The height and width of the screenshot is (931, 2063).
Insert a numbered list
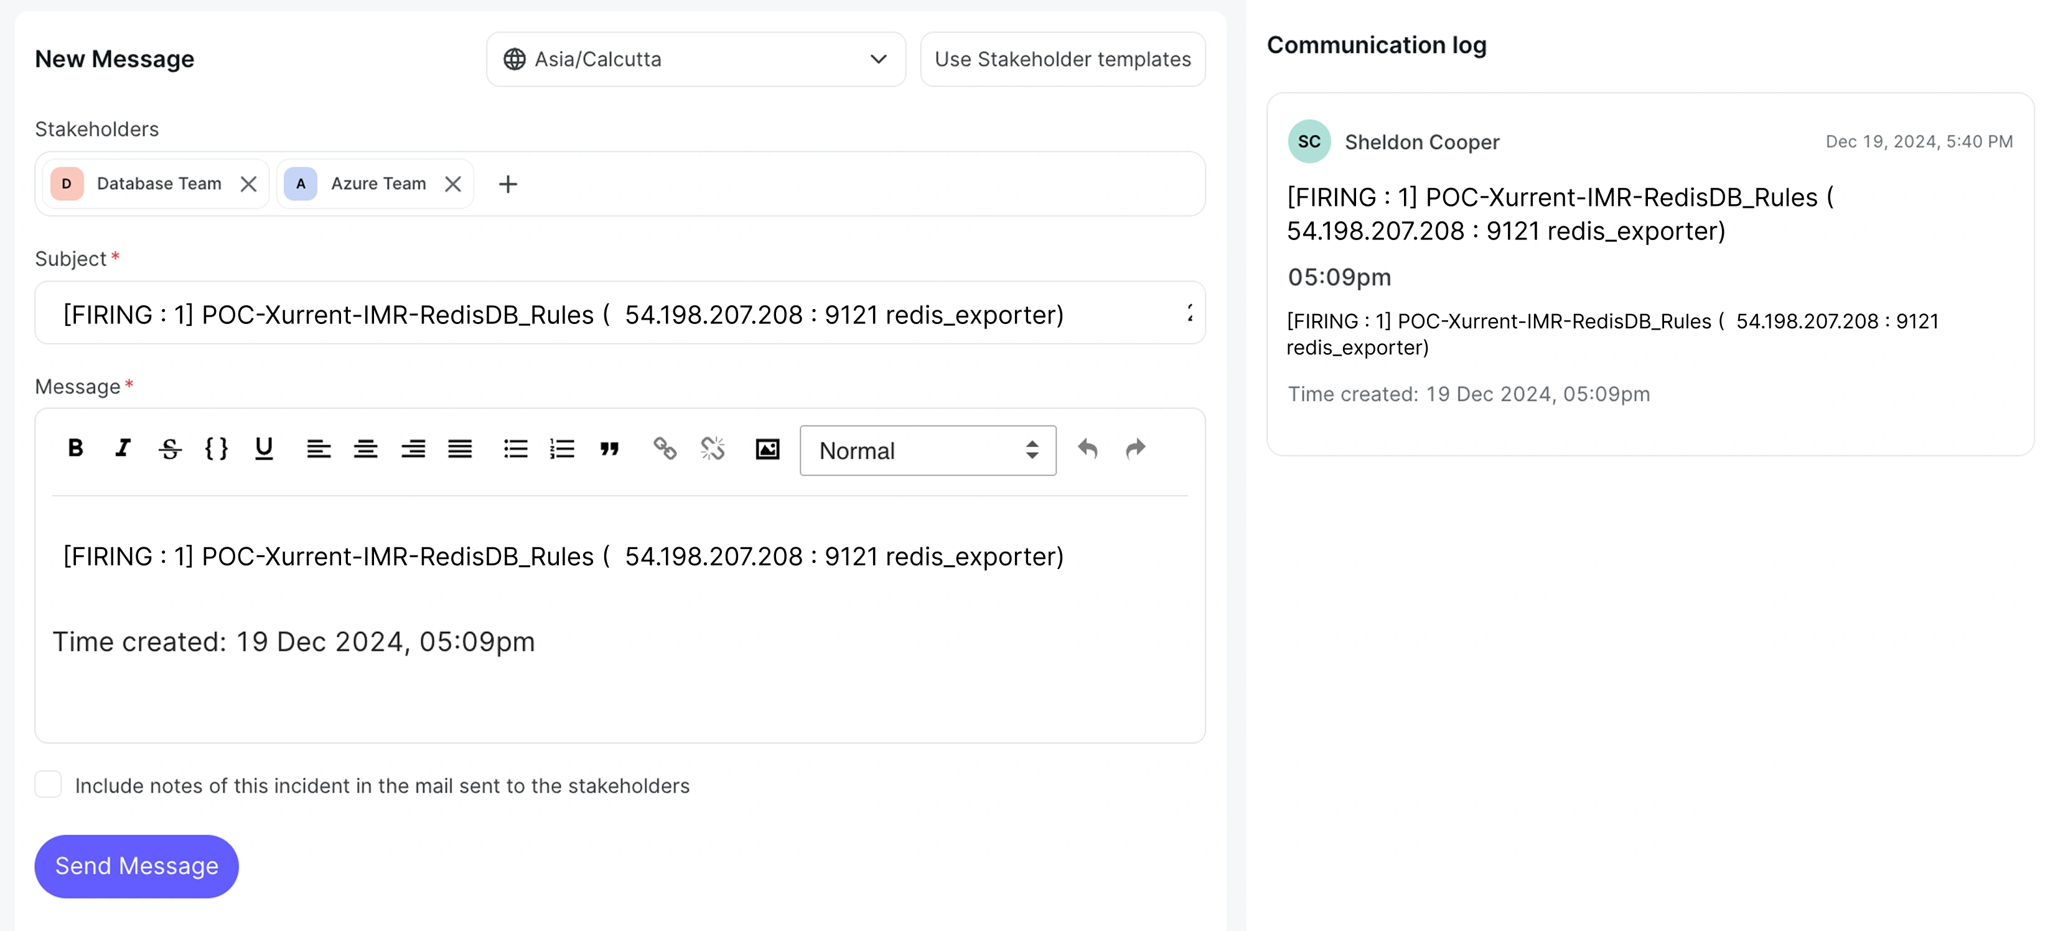(562, 449)
